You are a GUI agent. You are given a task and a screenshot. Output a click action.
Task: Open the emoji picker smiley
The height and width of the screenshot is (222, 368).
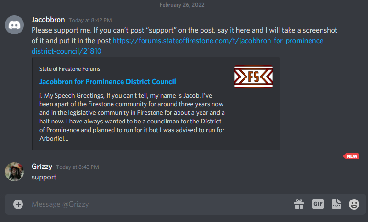click(x=354, y=204)
